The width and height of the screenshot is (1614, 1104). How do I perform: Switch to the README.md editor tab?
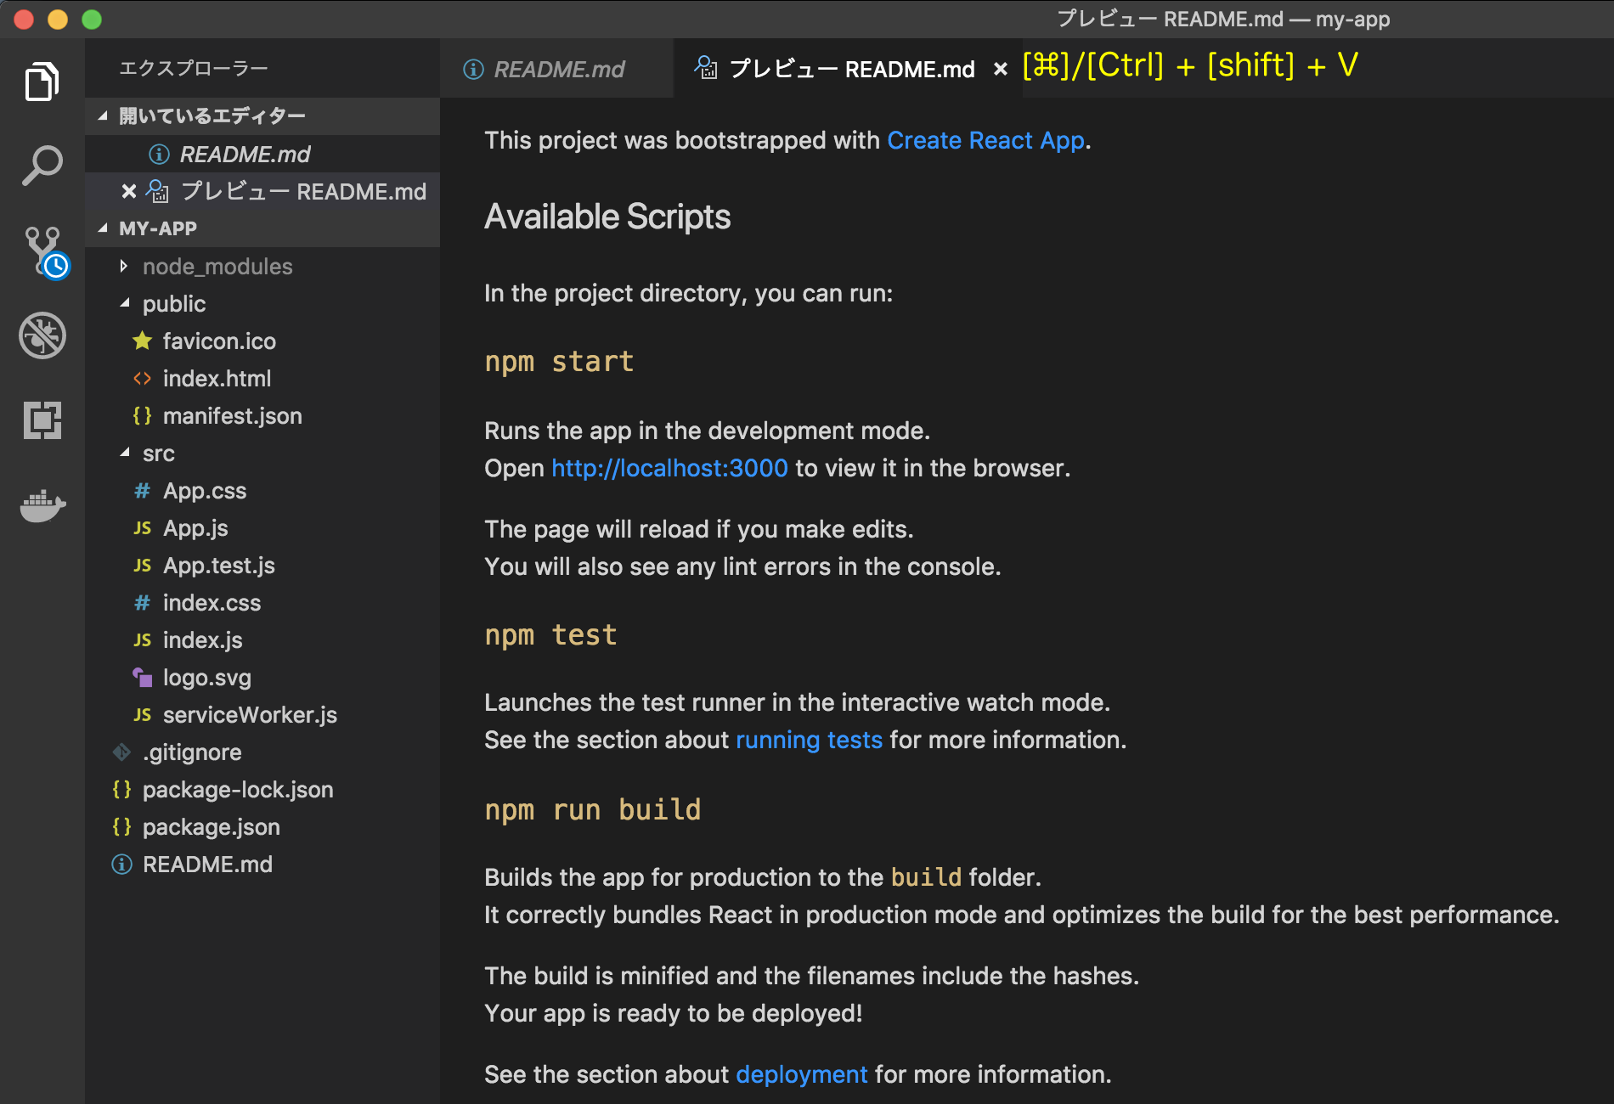(x=557, y=69)
